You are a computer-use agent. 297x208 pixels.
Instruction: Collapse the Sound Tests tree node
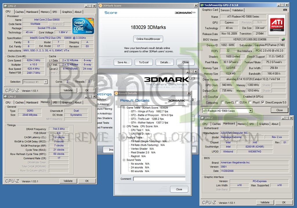(124, 160)
